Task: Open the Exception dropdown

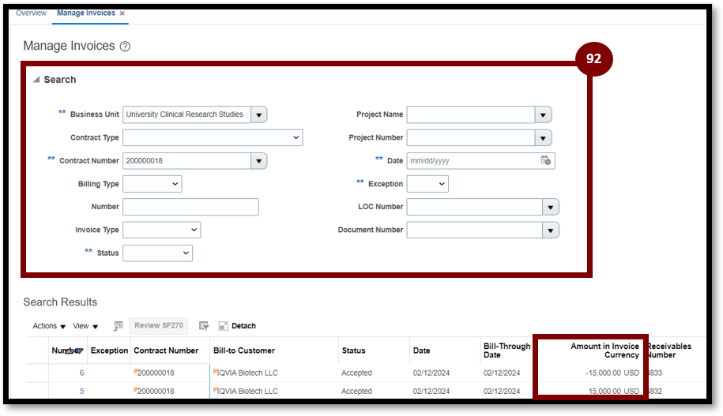Action: [427, 184]
